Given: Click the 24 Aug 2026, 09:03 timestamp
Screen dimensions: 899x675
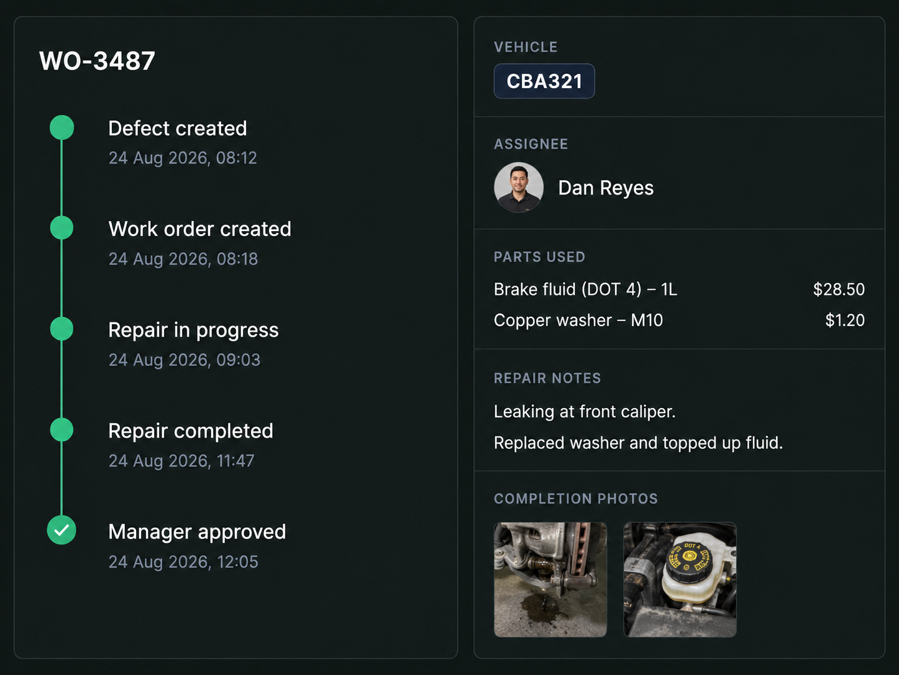Looking at the screenshot, I should [185, 360].
